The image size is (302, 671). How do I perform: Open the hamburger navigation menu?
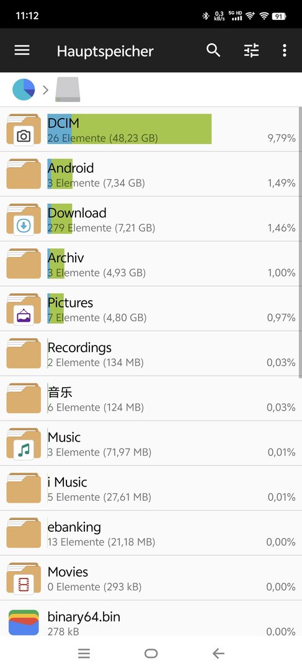pos(22,50)
